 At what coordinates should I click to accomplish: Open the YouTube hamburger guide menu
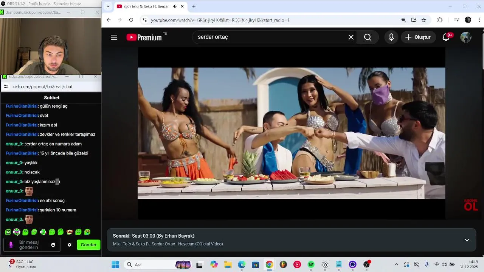pos(114,37)
